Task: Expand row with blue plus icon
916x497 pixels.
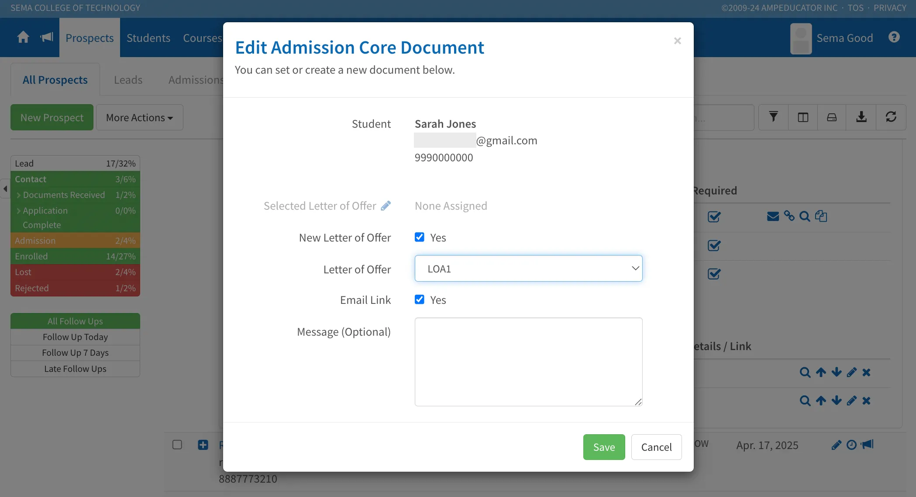Action: coord(203,445)
